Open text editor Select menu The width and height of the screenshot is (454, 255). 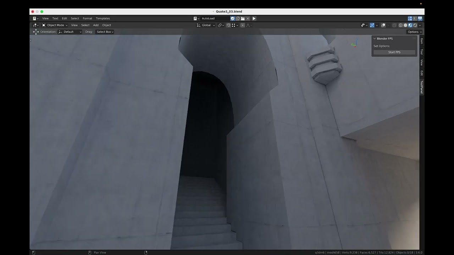[x=75, y=18]
